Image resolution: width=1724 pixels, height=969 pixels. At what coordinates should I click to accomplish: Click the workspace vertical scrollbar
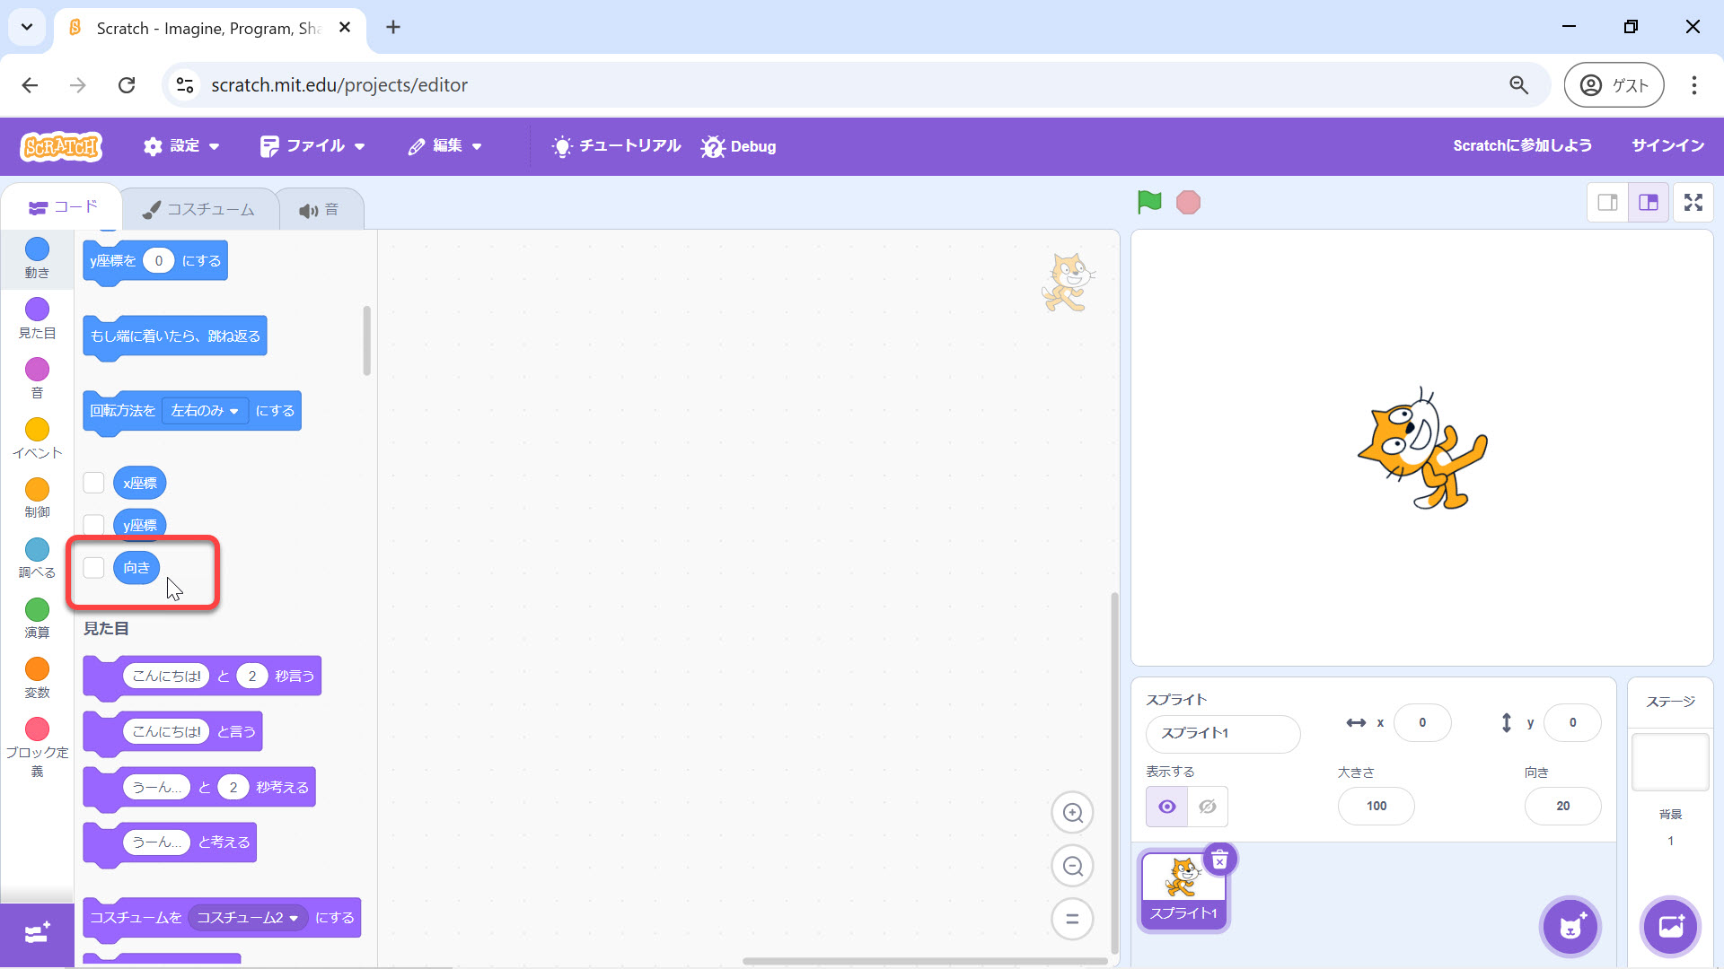click(x=1114, y=773)
